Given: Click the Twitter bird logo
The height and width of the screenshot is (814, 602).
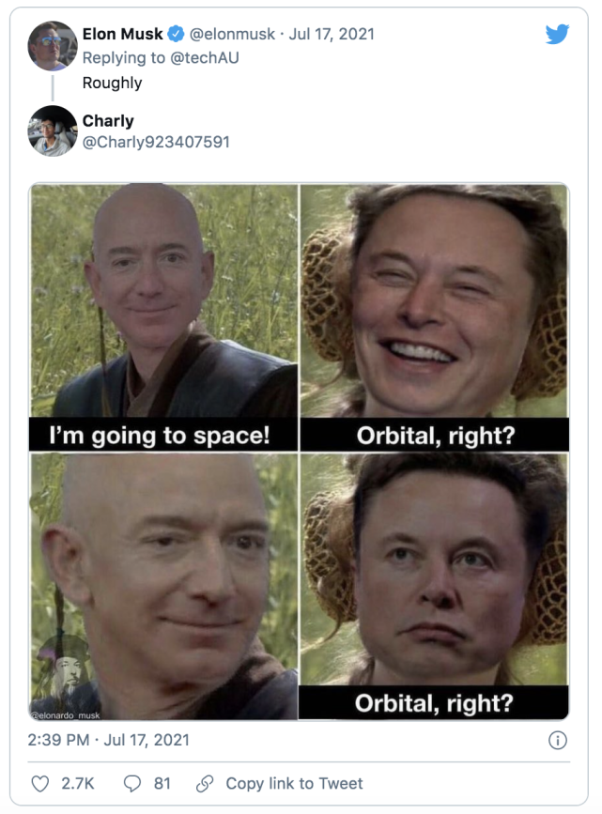Looking at the screenshot, I should click(557, 34).
